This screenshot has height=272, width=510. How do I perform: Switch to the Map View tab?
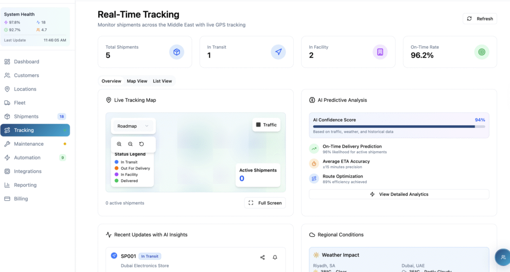click(137, 81)
